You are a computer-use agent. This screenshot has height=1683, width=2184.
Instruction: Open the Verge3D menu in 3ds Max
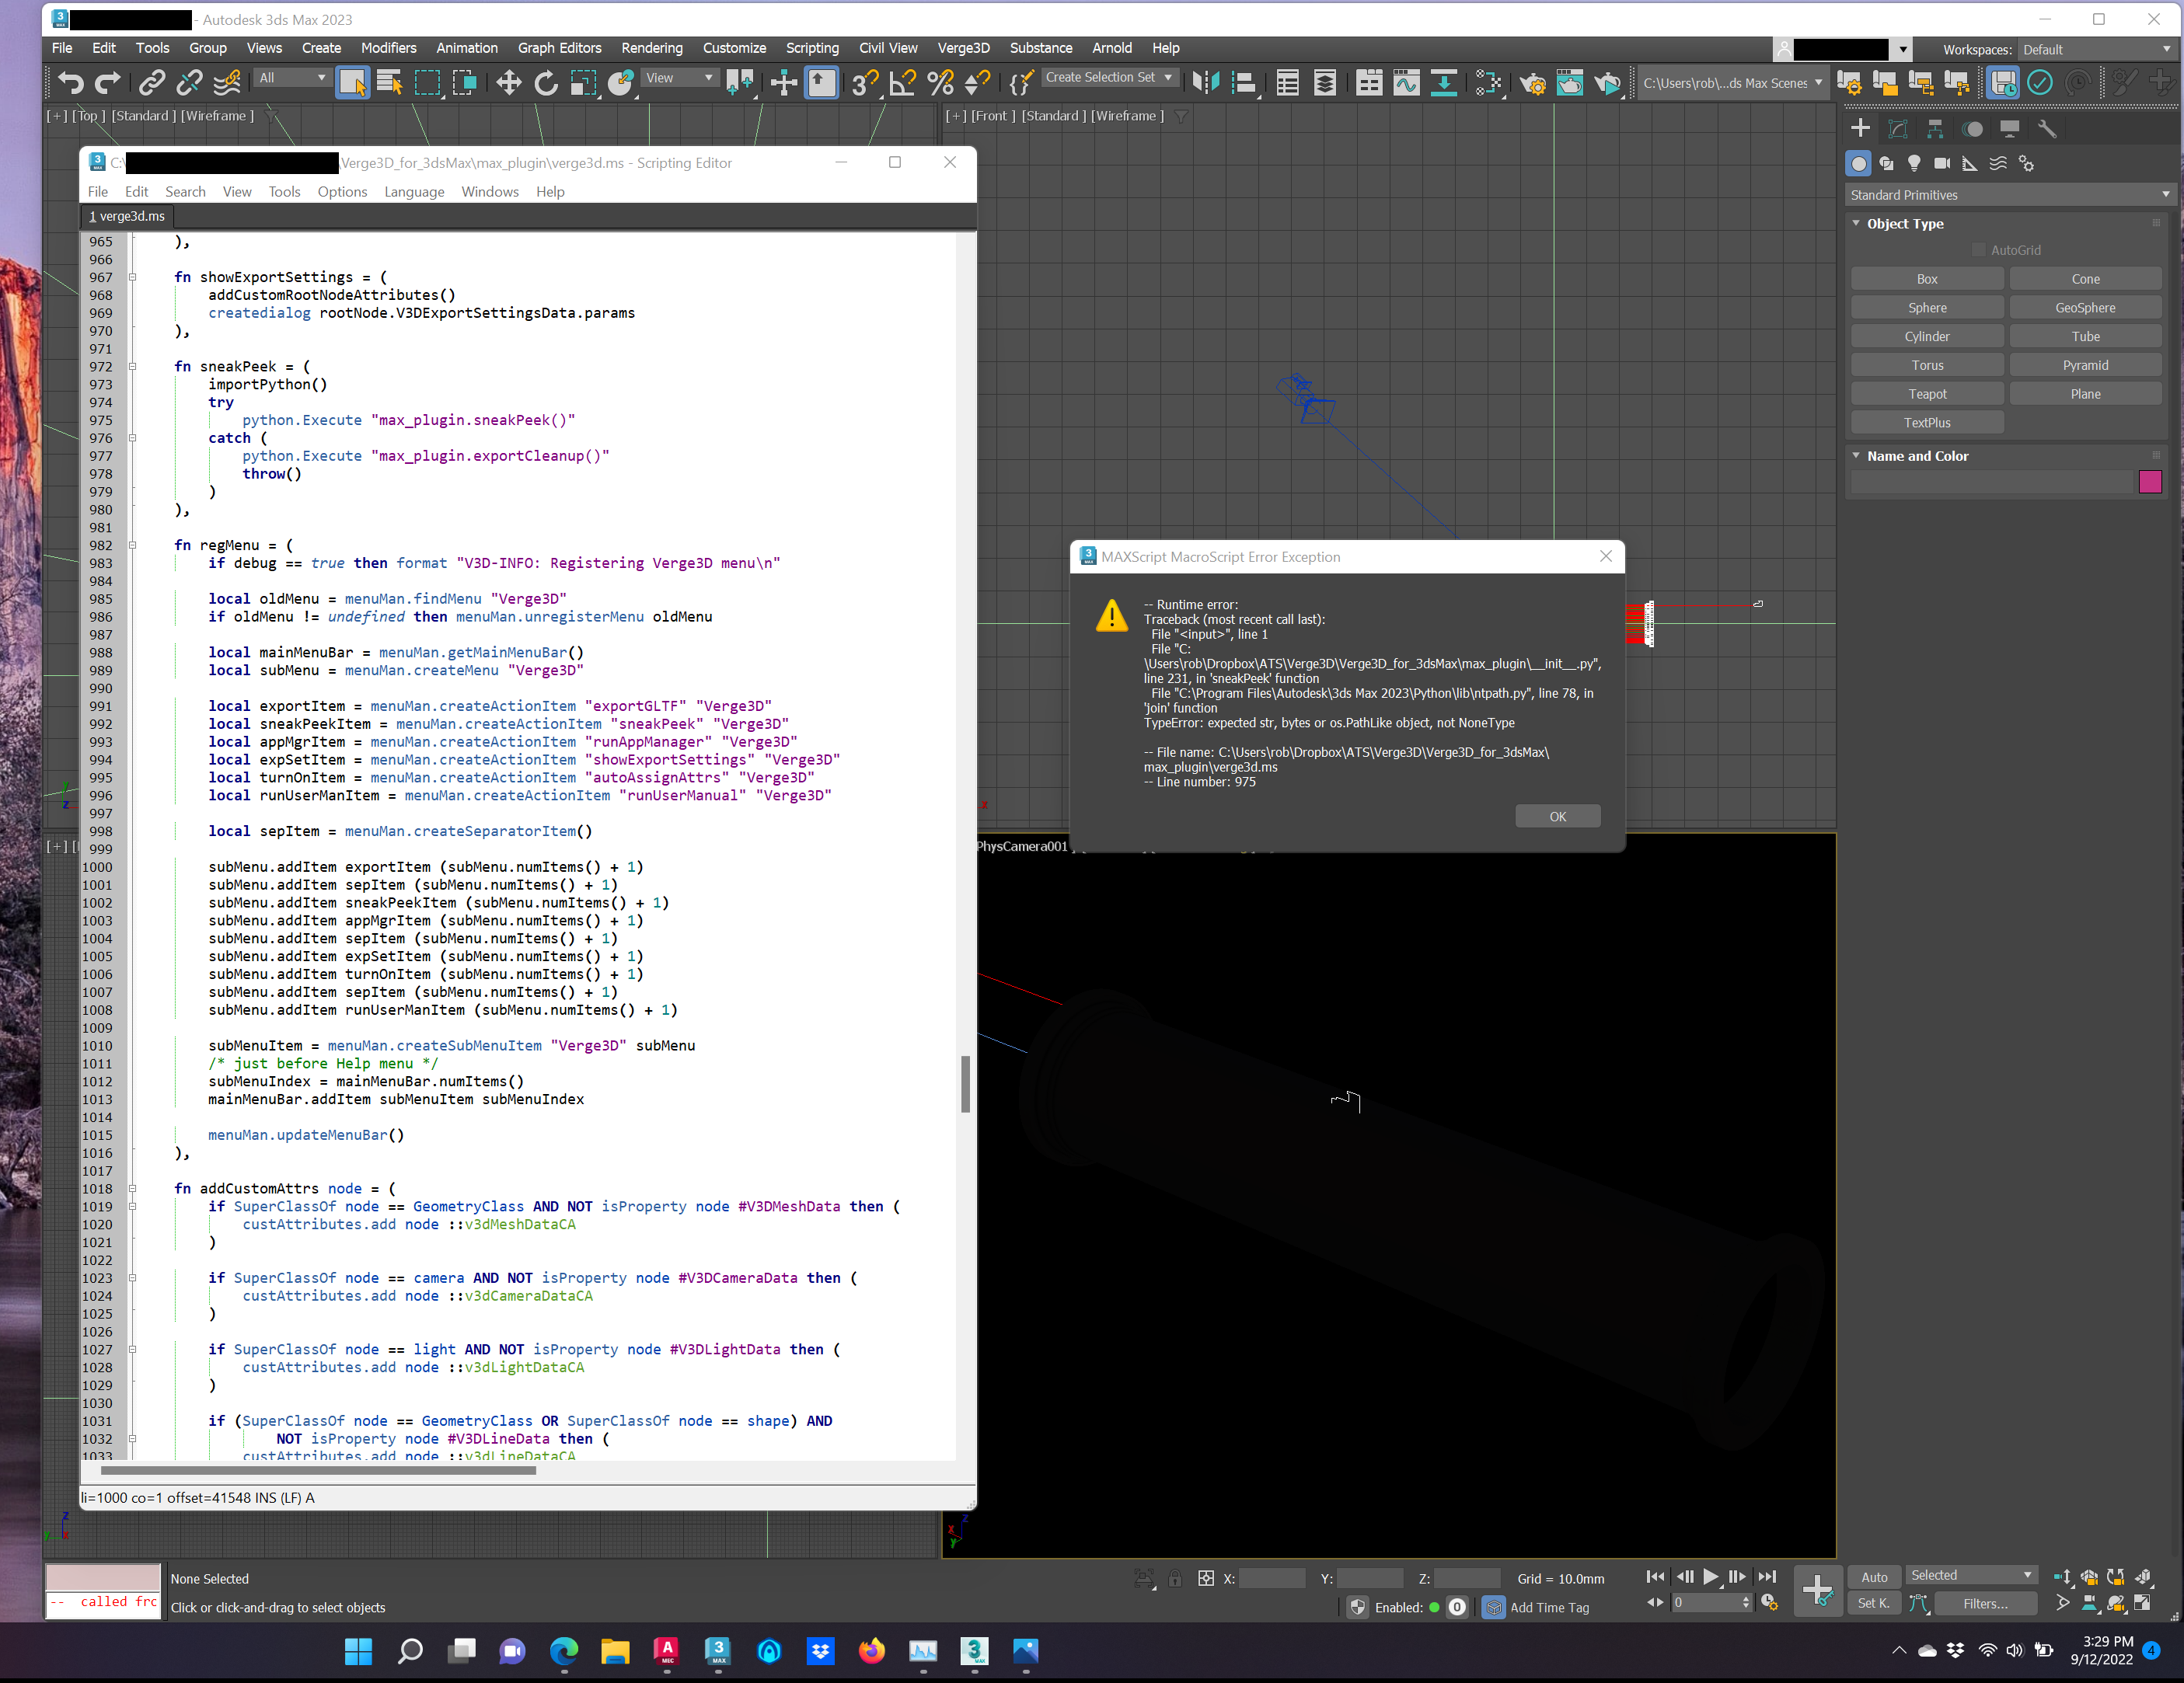(962, 47)
